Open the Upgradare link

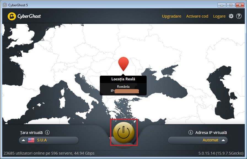(x=171, y=16)
